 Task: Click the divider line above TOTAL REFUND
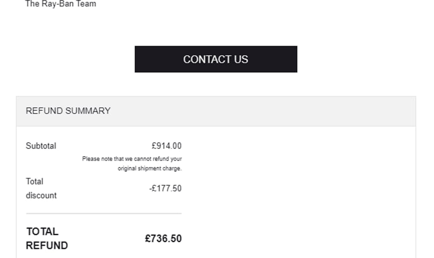[104, 213]
